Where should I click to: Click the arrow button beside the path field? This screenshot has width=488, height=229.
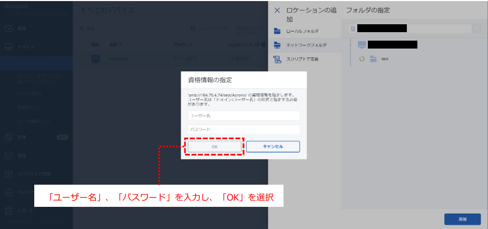click(x=476, y=28)
